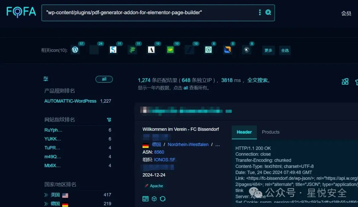This screenshot has width=358, height=207.
Task: Click the Willkommen im Verein title
Action: pyautogui.click(x=181, y=129)
